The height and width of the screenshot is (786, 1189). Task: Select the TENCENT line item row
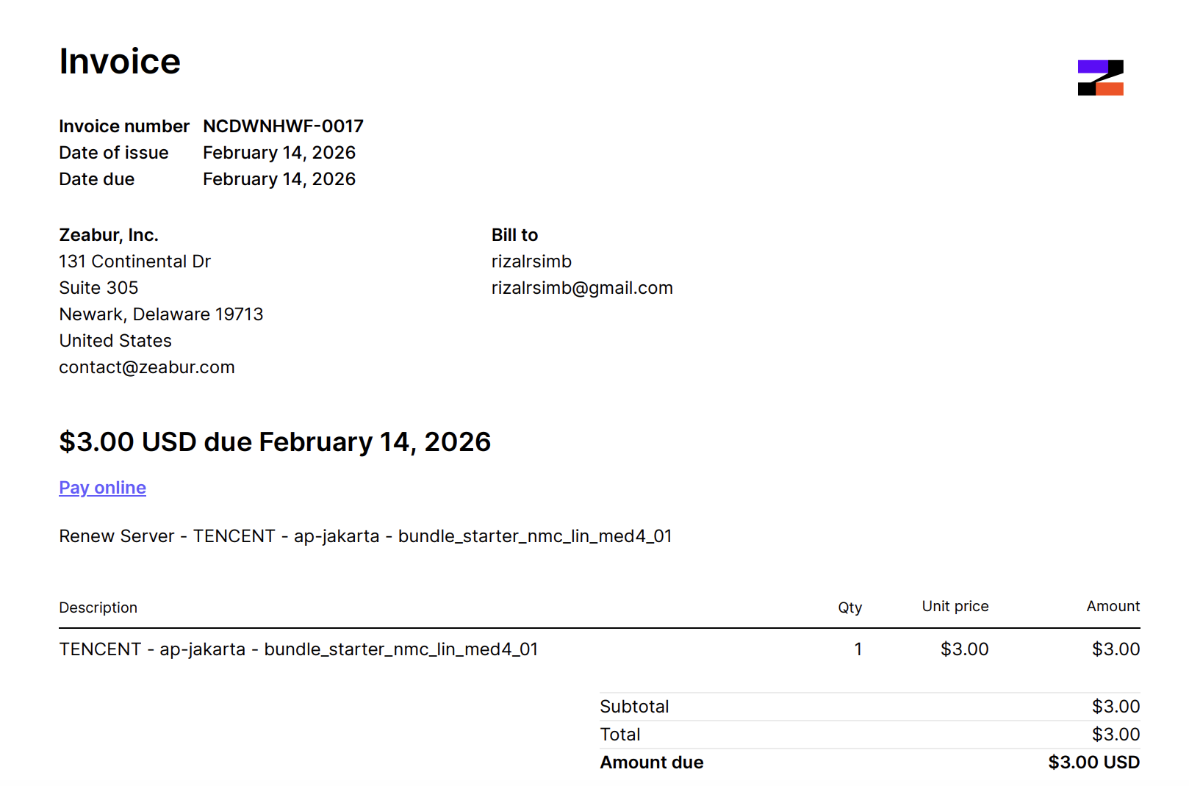coord(298,649)
